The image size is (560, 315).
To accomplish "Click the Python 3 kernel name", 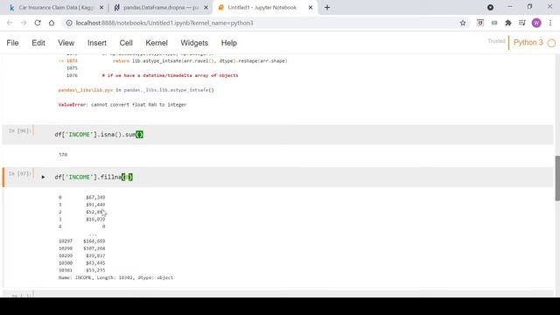I will (528, 43).
